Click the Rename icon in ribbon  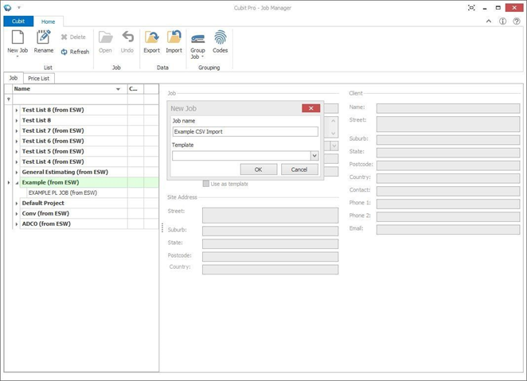(x=44, y=37)
